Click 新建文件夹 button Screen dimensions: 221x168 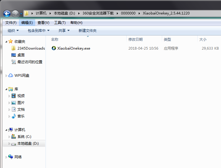(88, 30)
